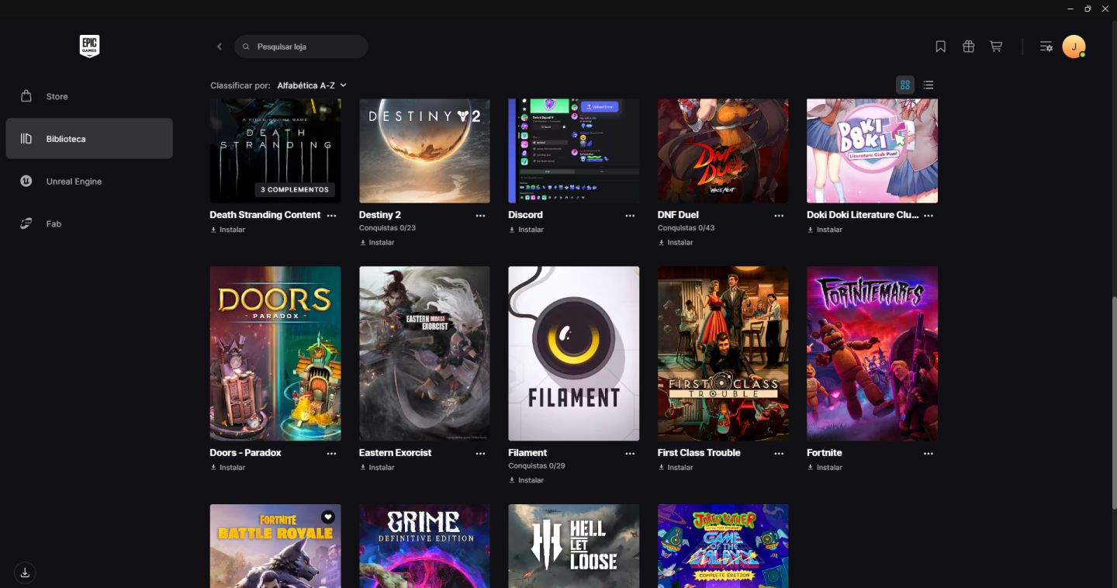Toggle favorite heart on Fortnite Battle Royale
1117x588 pixels.
[x=328, y=517]
